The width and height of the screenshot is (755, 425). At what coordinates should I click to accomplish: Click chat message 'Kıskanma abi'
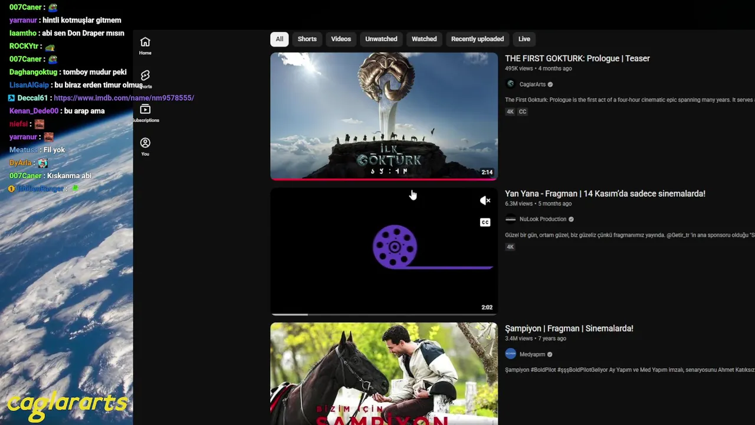(69, 176)
